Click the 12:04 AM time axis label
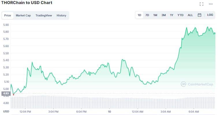The width and height of the screenshot is (218, 115). click(137, 112)
